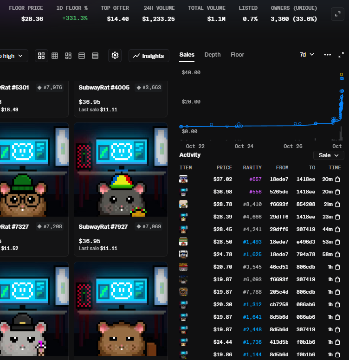Click seller address f6693f at $28.78
The width and height of the screenshot is (349, 360).
(279, 204)
